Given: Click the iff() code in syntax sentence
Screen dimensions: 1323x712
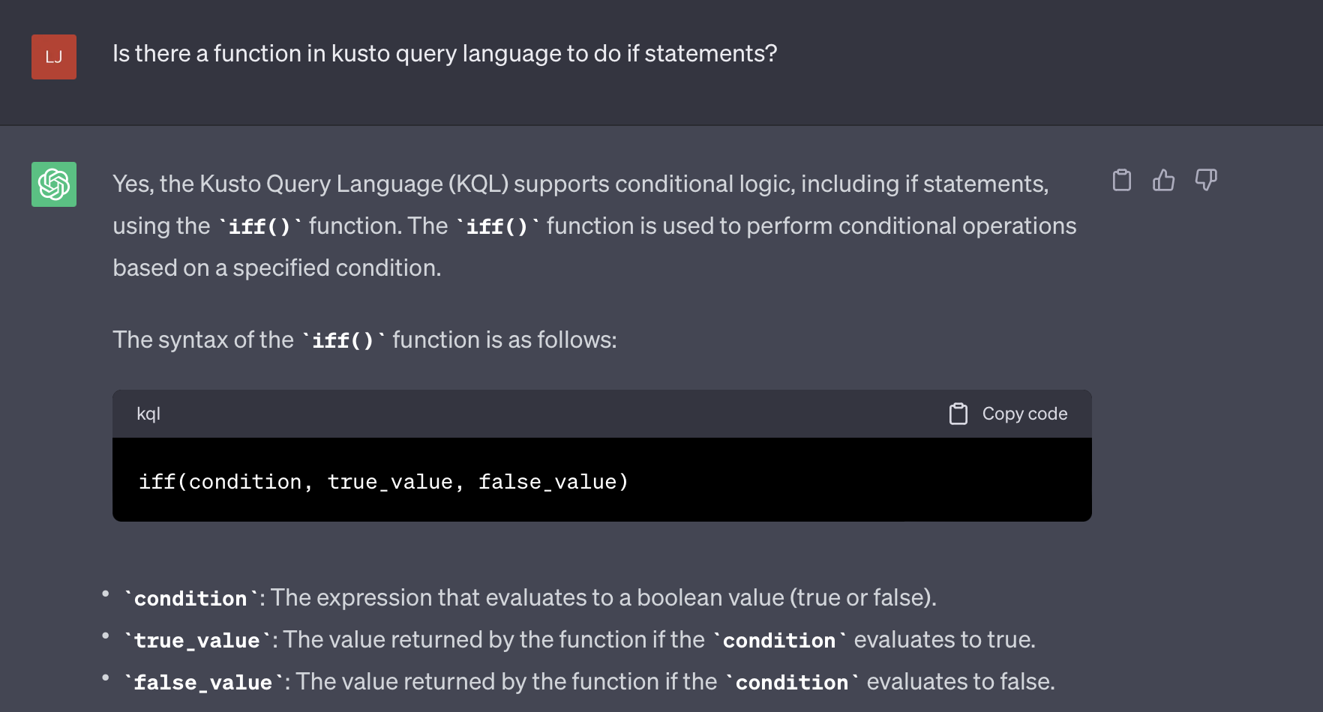Looking at the screenshot, I should [x=343, y=340].
